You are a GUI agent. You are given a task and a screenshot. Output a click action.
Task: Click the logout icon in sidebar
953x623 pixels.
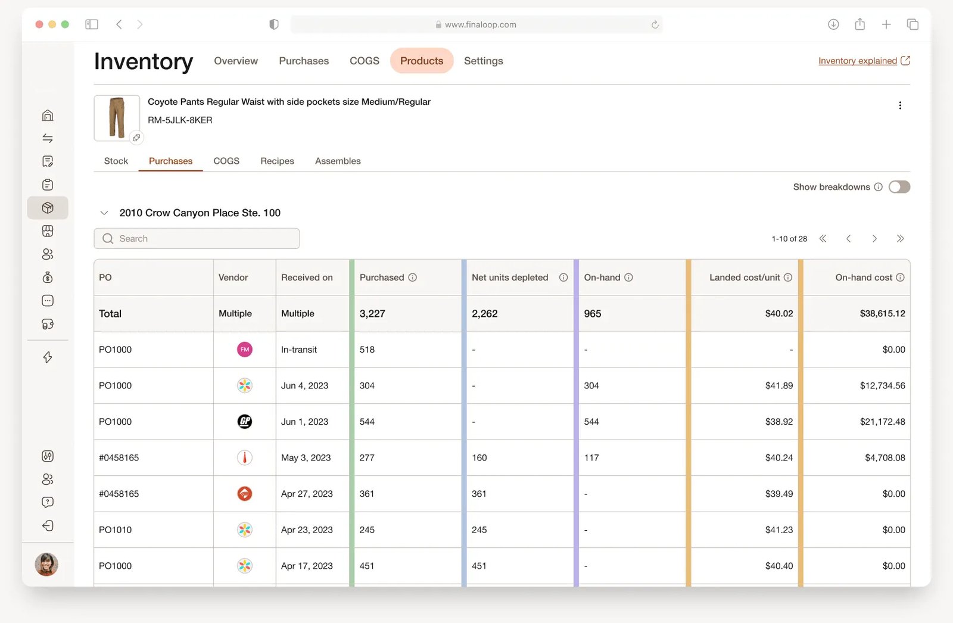[48, 525]
